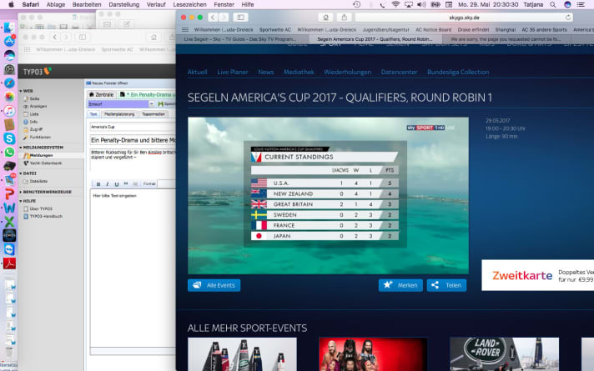This screenshot has height=371, width=594.
Task: Open the Mediathek section
Action: (x=299, y=72)
